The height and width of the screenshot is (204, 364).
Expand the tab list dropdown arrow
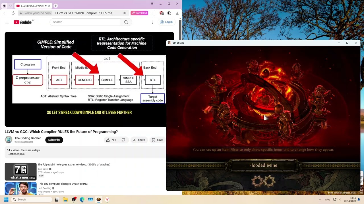(10, 6)
